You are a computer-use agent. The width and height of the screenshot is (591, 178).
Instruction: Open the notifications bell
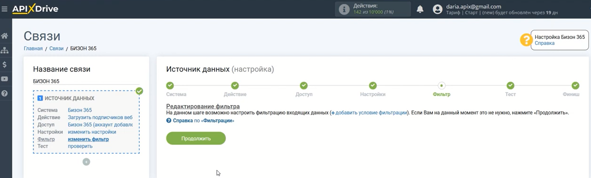click(420, 9)
